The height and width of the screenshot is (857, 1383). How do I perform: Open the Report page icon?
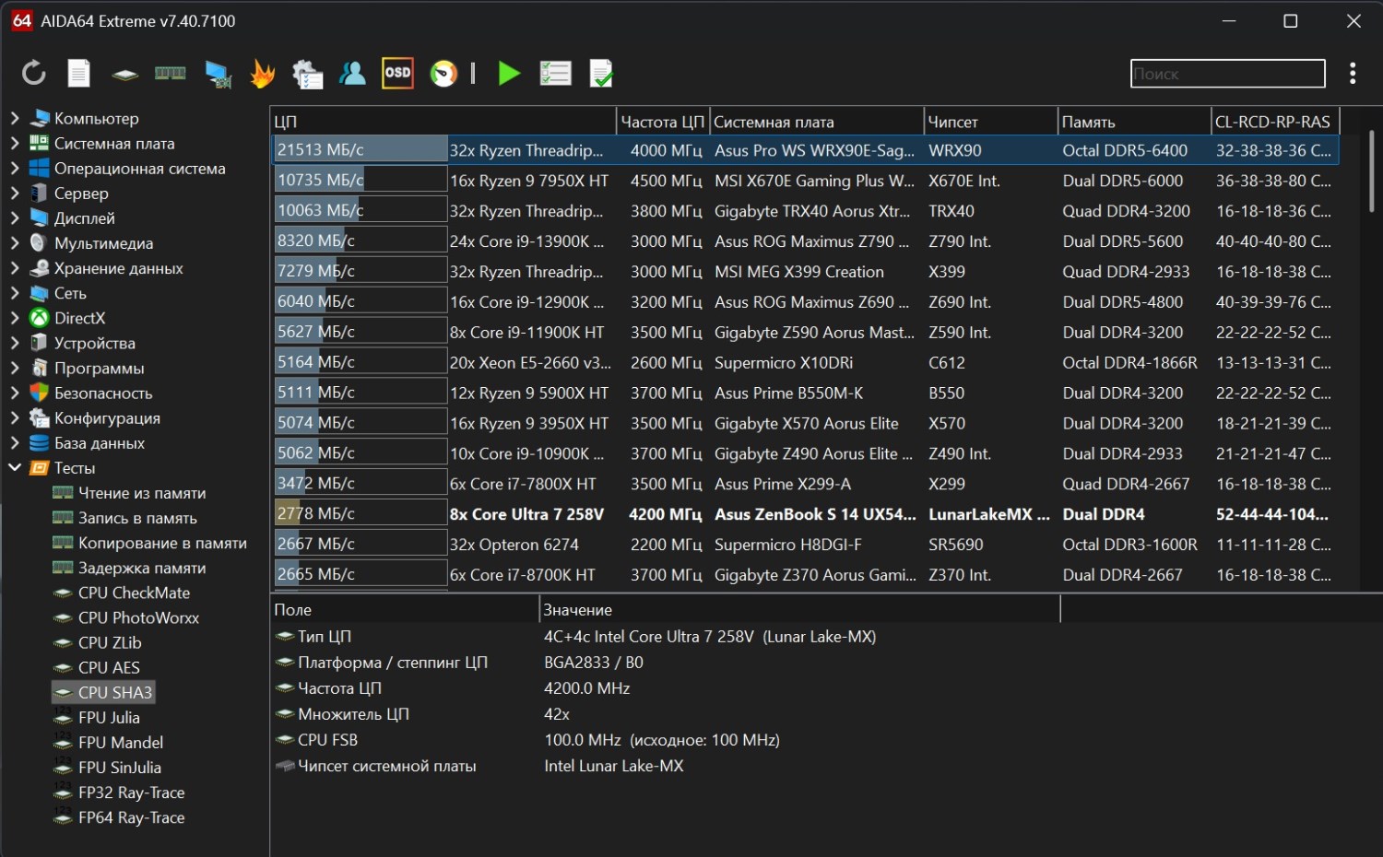(x=79, y=74)
